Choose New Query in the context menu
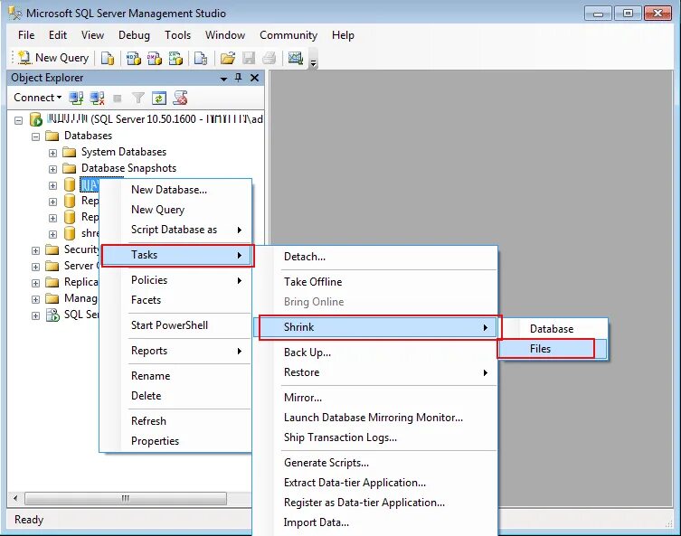This screenshot has width=681, height=536. [x=175, y=210]
